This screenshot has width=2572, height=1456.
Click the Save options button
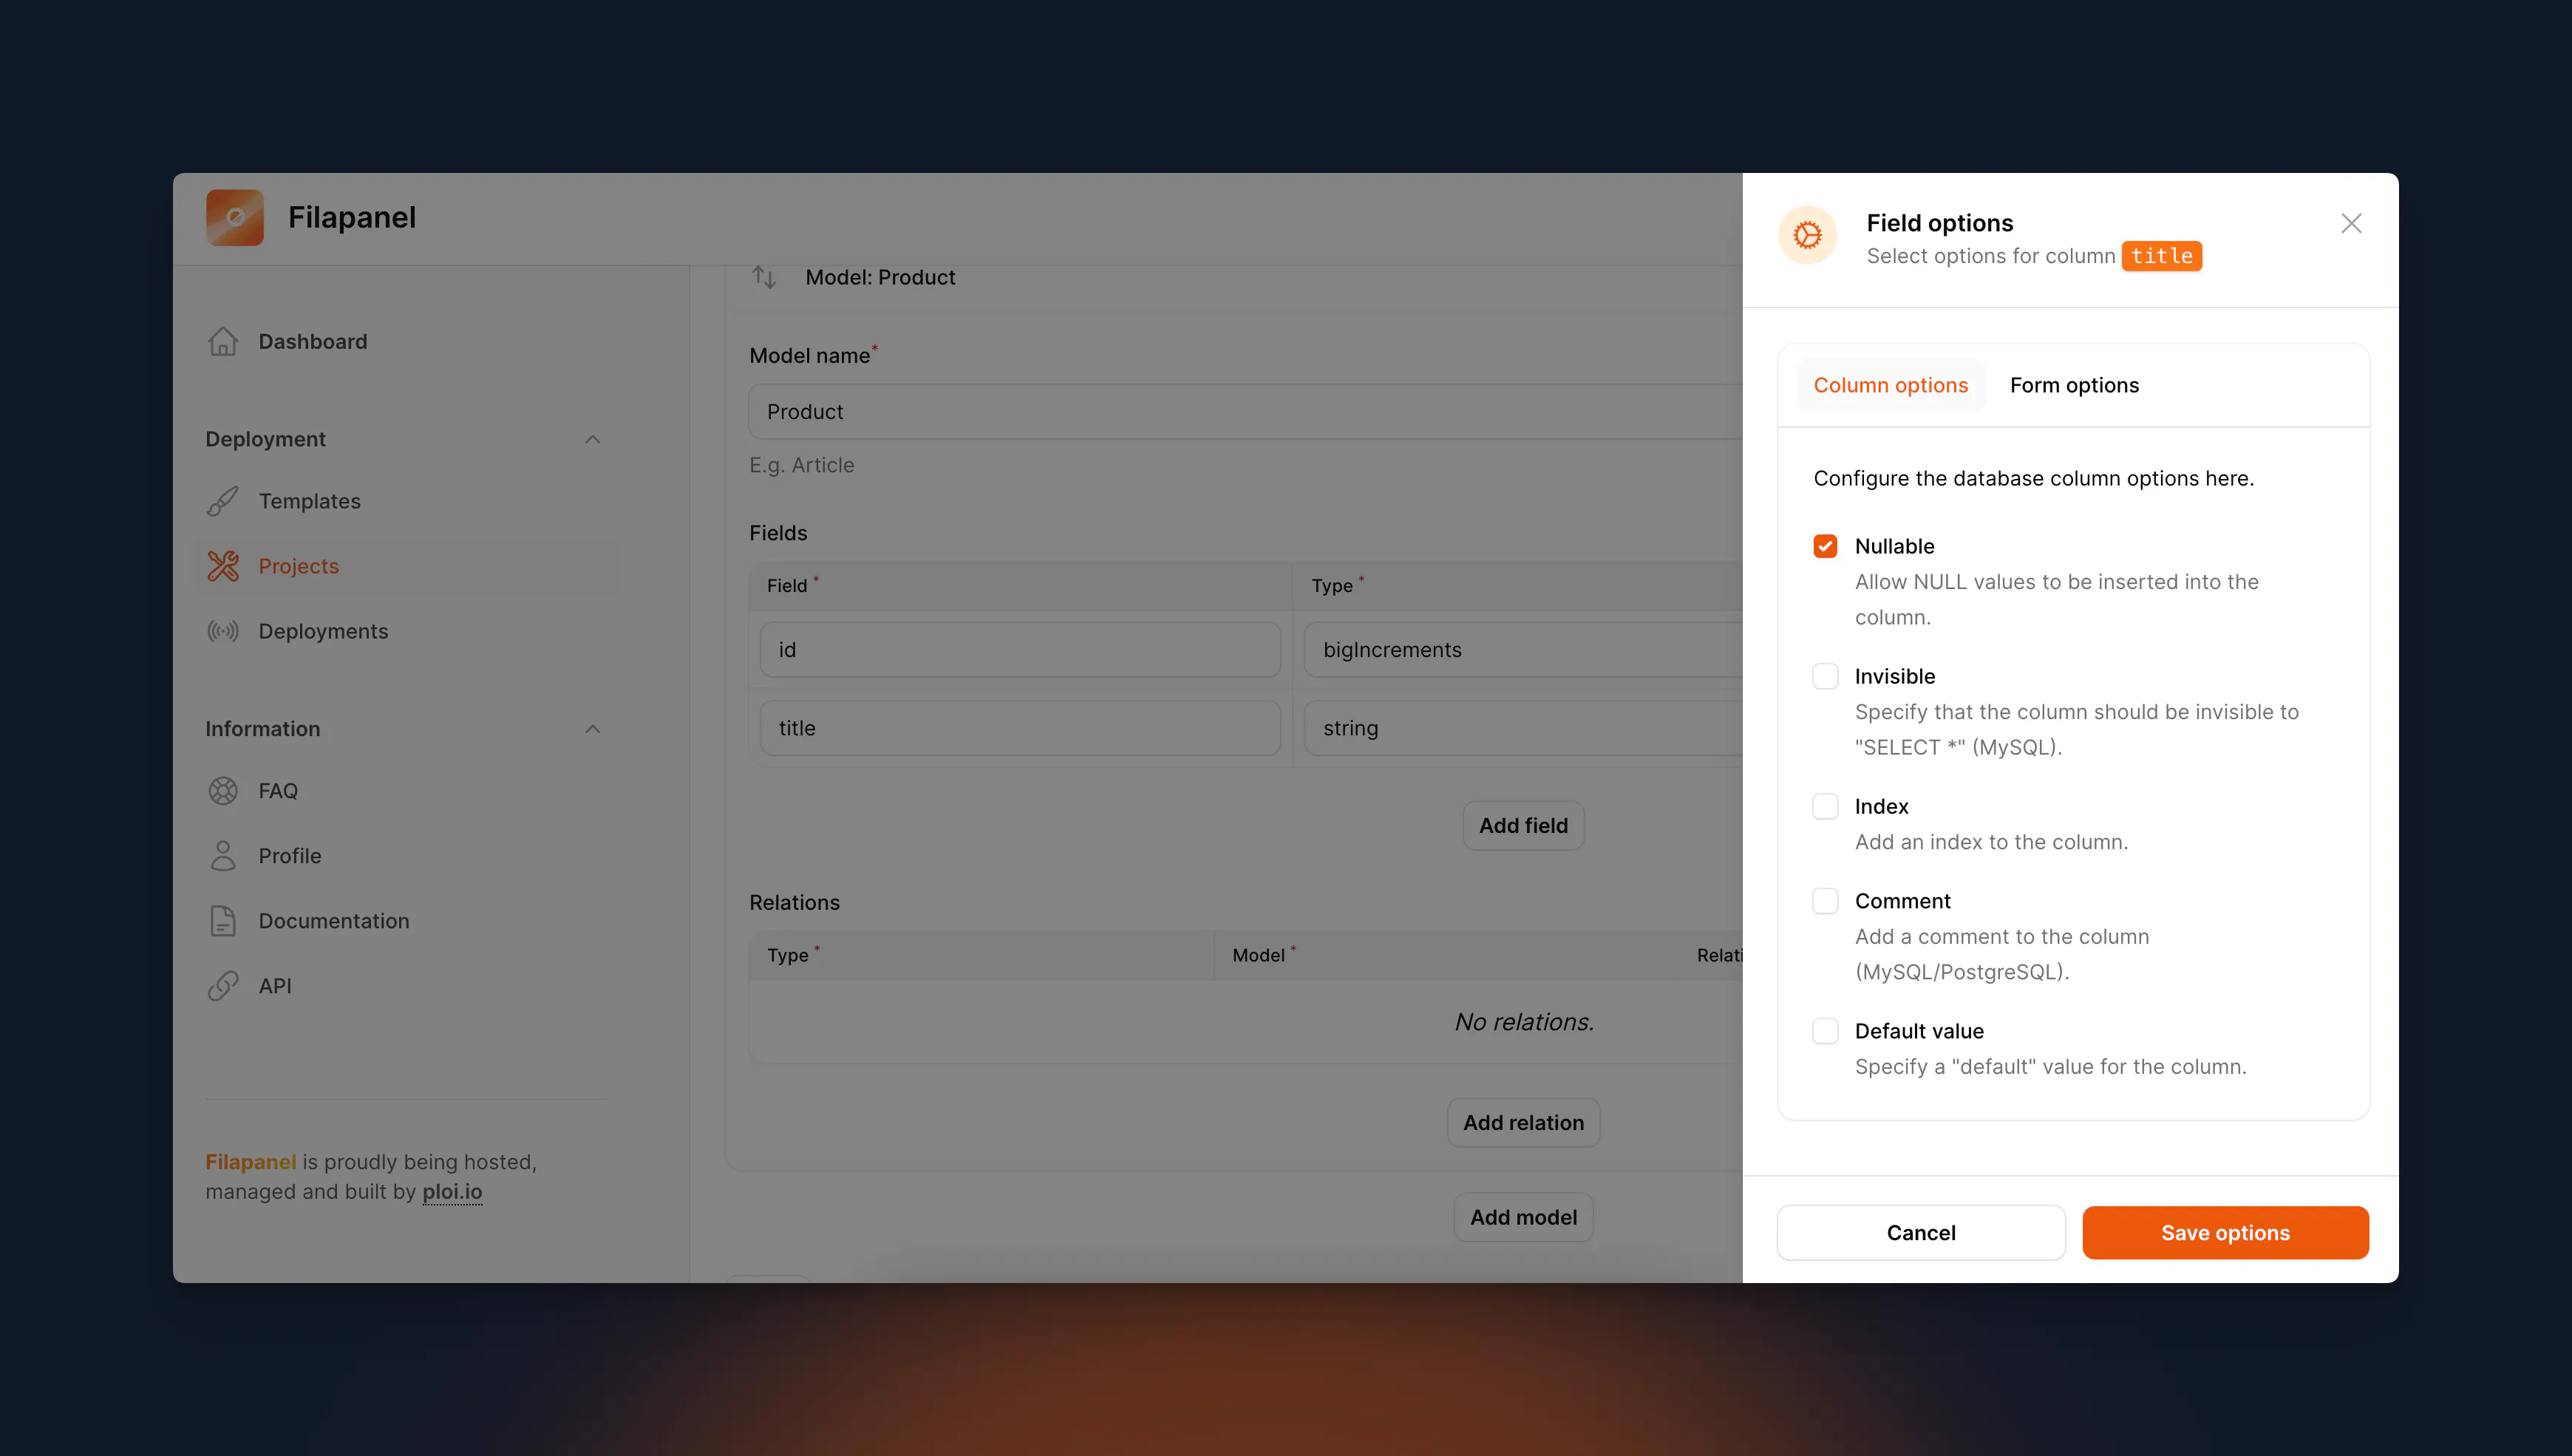point(2226,1233)
